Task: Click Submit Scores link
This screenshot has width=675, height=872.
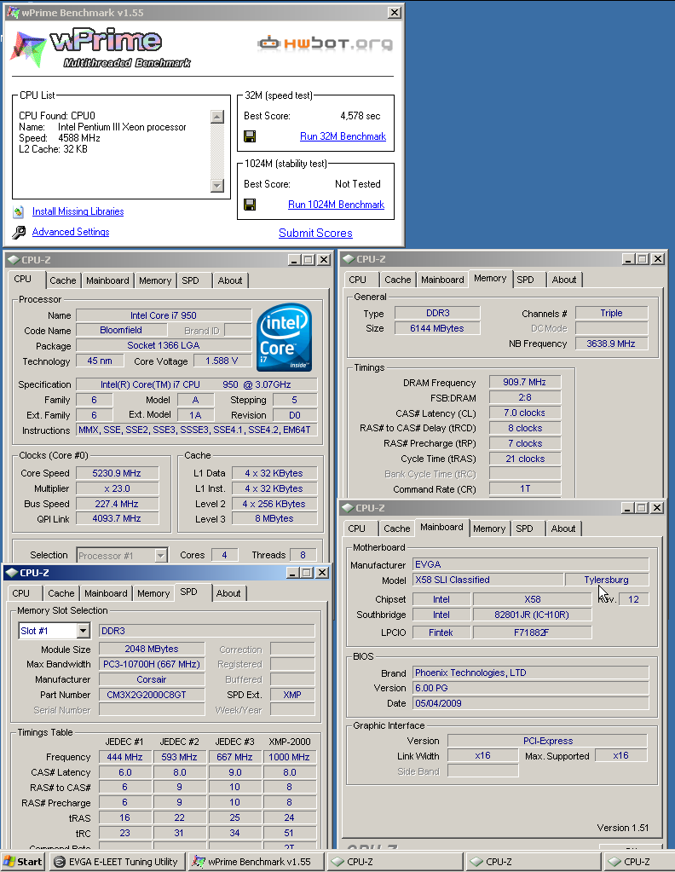Action: click(x=315, y=233)
